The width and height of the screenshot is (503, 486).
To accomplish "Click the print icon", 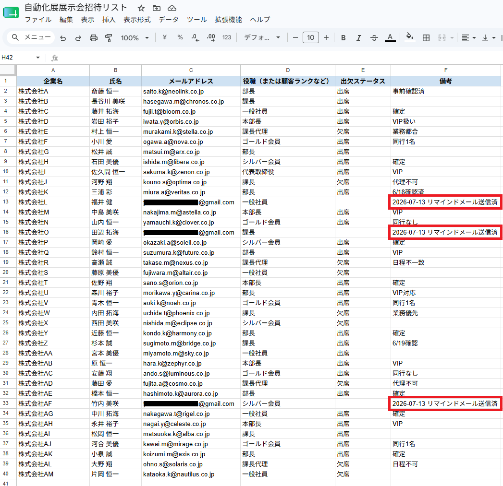I will click(x=93, y=38).
